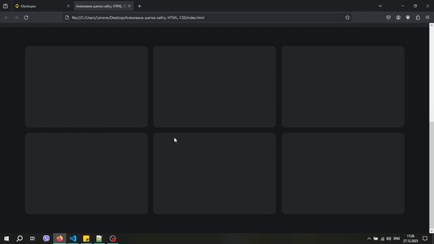Screen dimensions: 434x244
Task: Expand the list all tabs chevron
Action: (380, 6)
